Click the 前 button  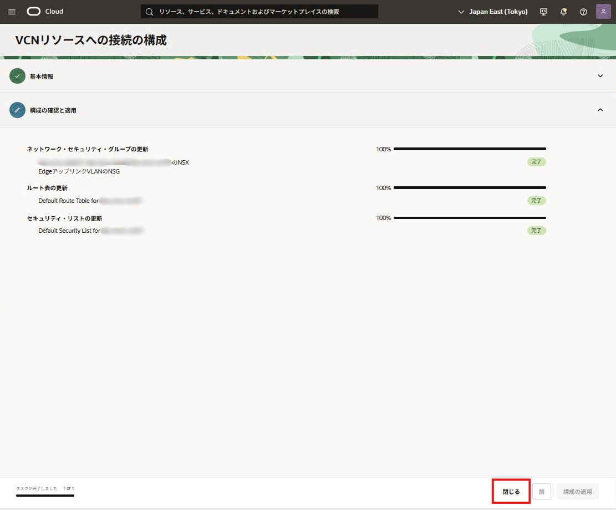point(541,492)
